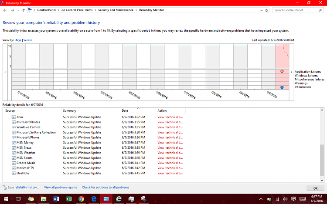Image resolution: width=327 pixels, height=204 pixels.
Task: Expand the breadcrumb arrow after Security and Maintenance
Action: [x=136, y=10]
